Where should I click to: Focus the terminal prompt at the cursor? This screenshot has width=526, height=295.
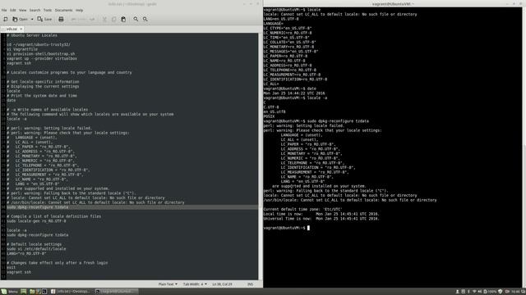[308, 228]
